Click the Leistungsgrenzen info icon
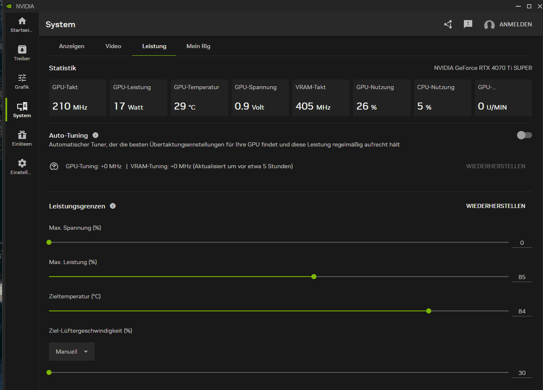543x390 pixels. pyautogui.click(x=113, y=206)
